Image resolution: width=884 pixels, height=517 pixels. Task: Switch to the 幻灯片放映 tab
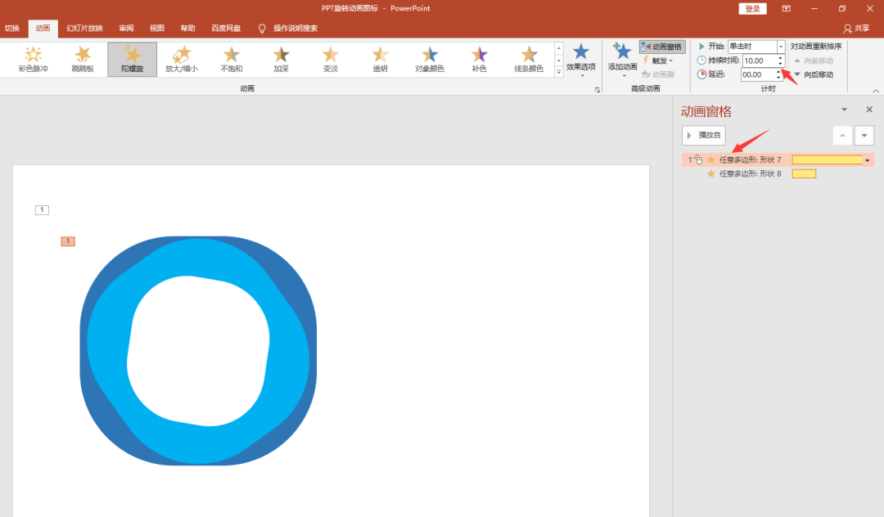coord(84,28)
